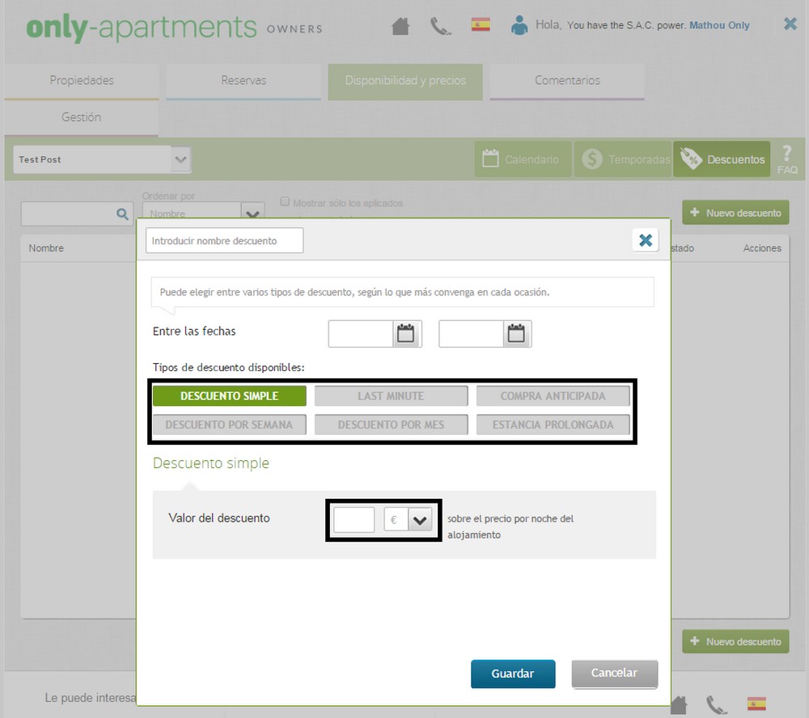809x718 pixels.
Task: Click the search magnifier icon
Action: pyautogui.click(x=123, y=214)
